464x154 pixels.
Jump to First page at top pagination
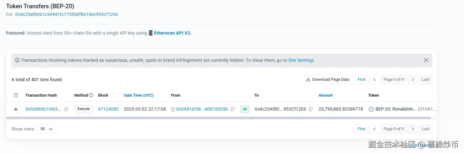(x=361, y=80)
